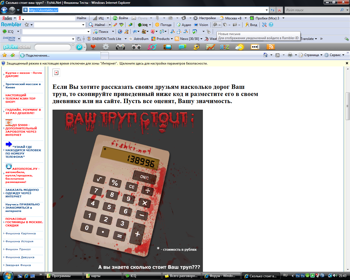Click the Rambler spell-check icon
350x280 pixels.
tap(122, 25)
